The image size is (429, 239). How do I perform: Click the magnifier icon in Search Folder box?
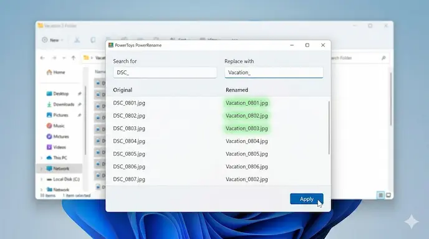[383, 58]
